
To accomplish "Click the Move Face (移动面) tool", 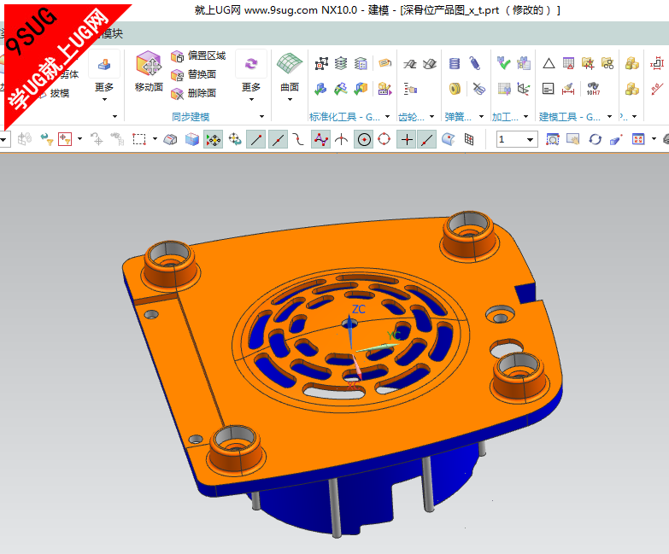I will (149, 72).
